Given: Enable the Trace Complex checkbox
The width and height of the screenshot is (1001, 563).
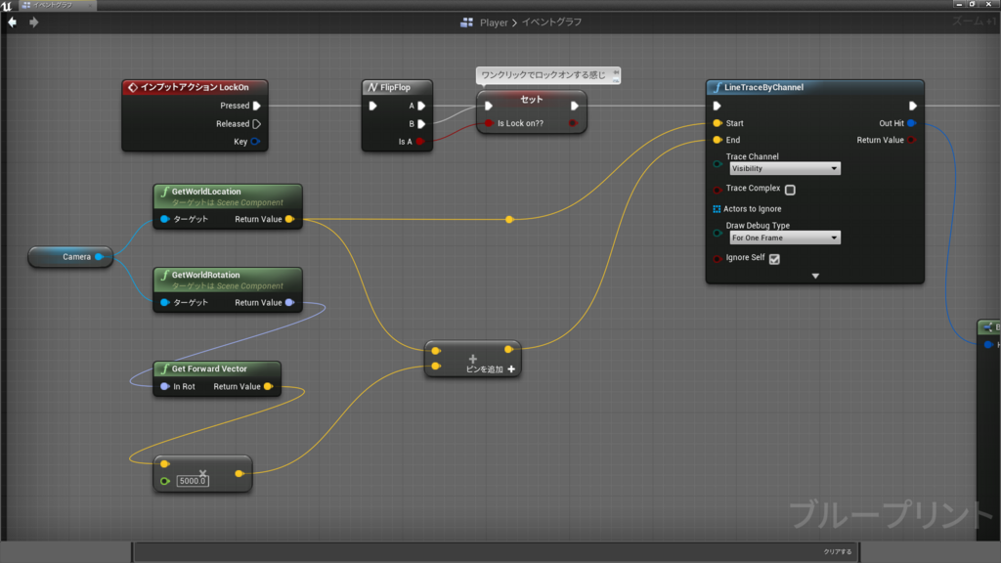Looking at the screenshot, I should [790, 190].
